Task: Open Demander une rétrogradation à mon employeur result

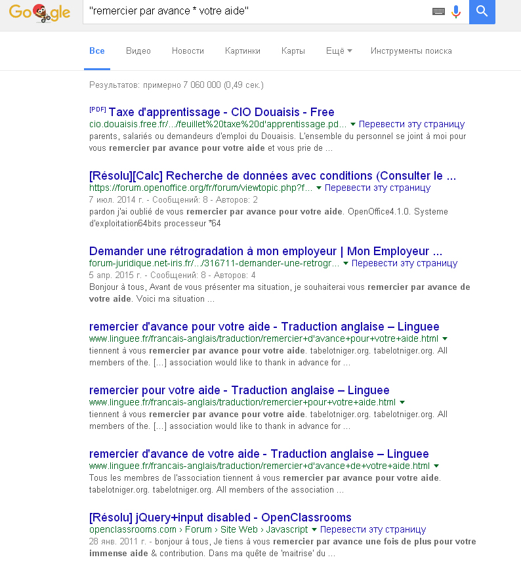Action: pyautogui.click(x=266, y=251)
